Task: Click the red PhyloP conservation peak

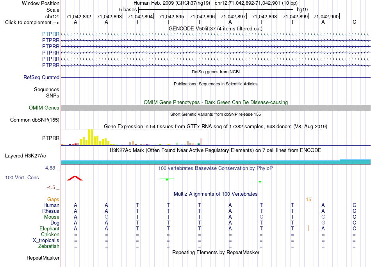Action: 75,178
